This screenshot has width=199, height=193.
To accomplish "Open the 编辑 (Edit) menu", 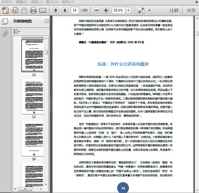I will (x=21, y=2).
